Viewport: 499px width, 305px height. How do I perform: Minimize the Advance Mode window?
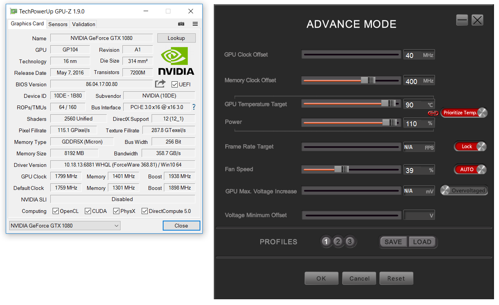click(462, 20)
